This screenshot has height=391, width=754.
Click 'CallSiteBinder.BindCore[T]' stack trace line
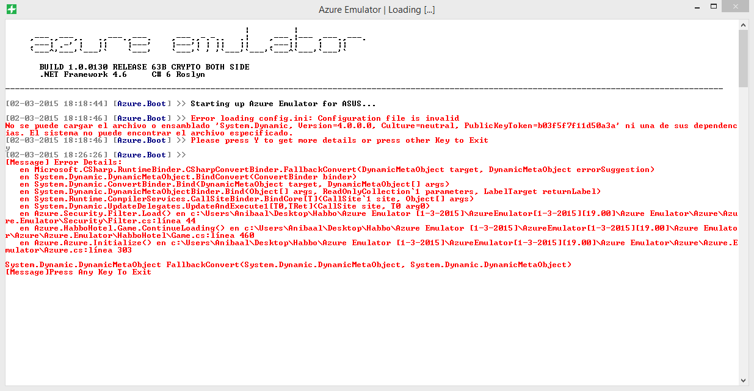247,199
